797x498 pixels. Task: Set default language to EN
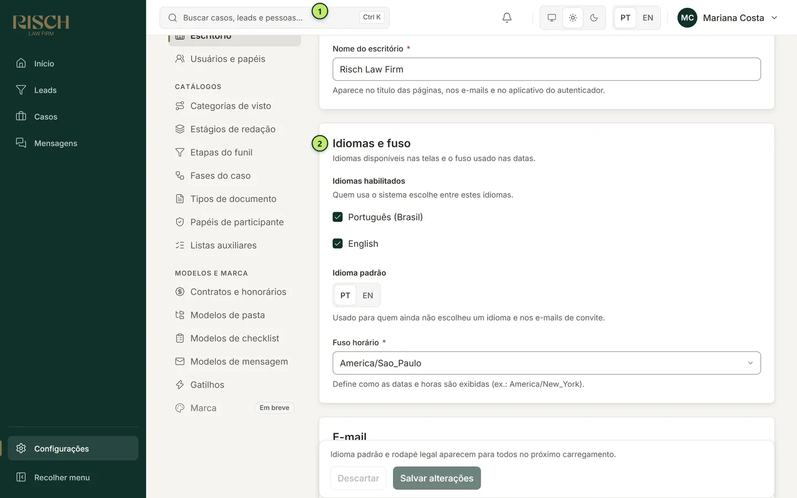[368, 295]
